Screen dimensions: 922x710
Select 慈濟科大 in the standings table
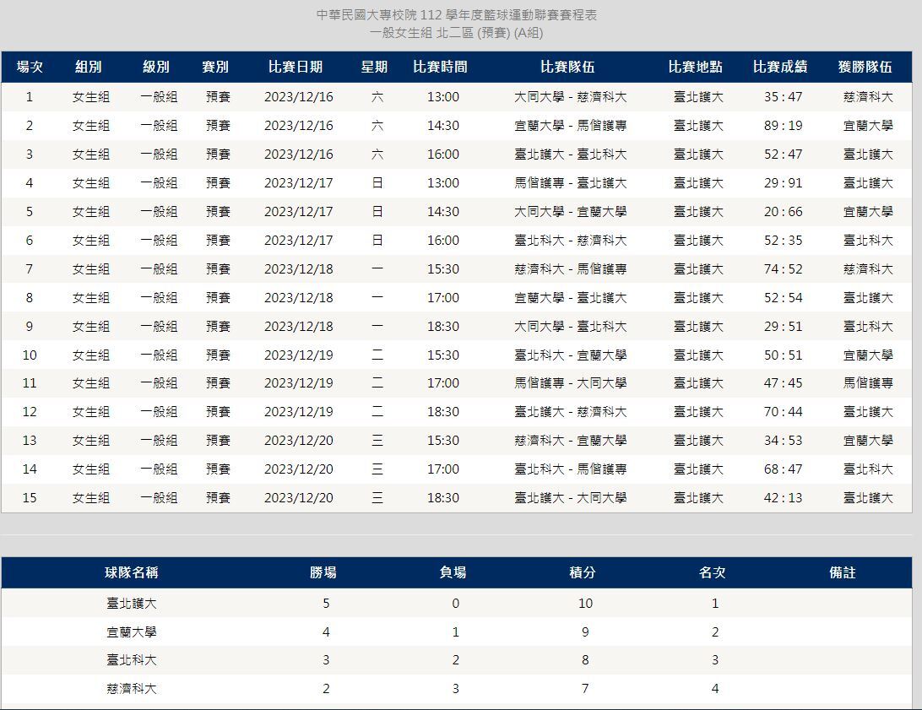pyautogui.click(x=132, y=689)
